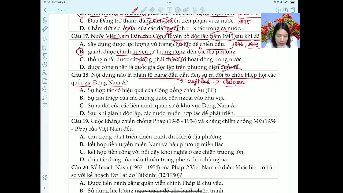Open the shapes and image tool
This screenshot has width=343, height=193.
pyautogui.click(x=186, y=10)
